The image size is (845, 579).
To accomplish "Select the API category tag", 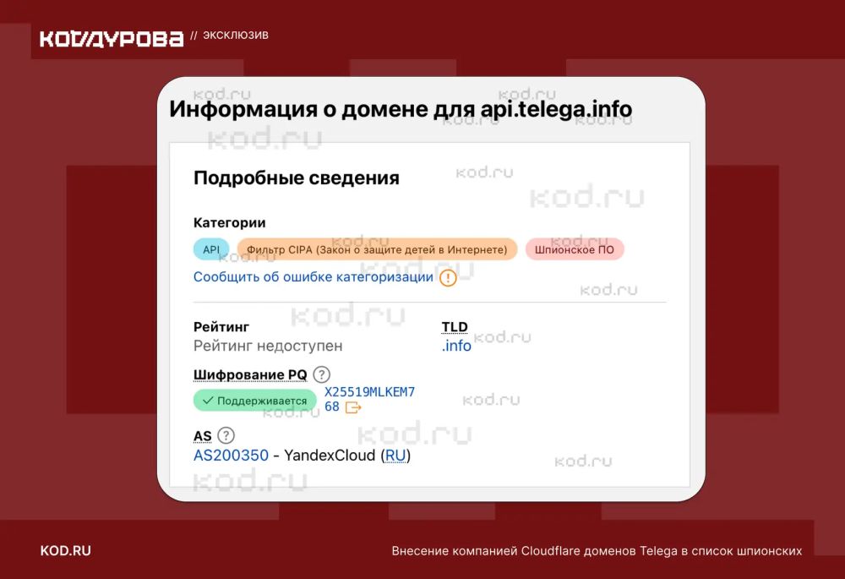I will (x=211, y=249).
